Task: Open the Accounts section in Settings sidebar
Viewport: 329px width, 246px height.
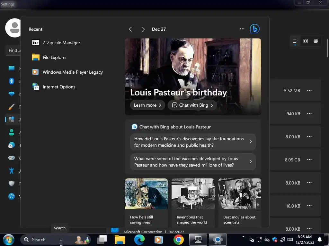Action: click(x=12, y=132)
